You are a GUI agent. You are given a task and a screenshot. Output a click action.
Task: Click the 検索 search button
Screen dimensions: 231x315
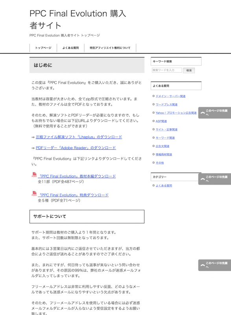[189, 70]
